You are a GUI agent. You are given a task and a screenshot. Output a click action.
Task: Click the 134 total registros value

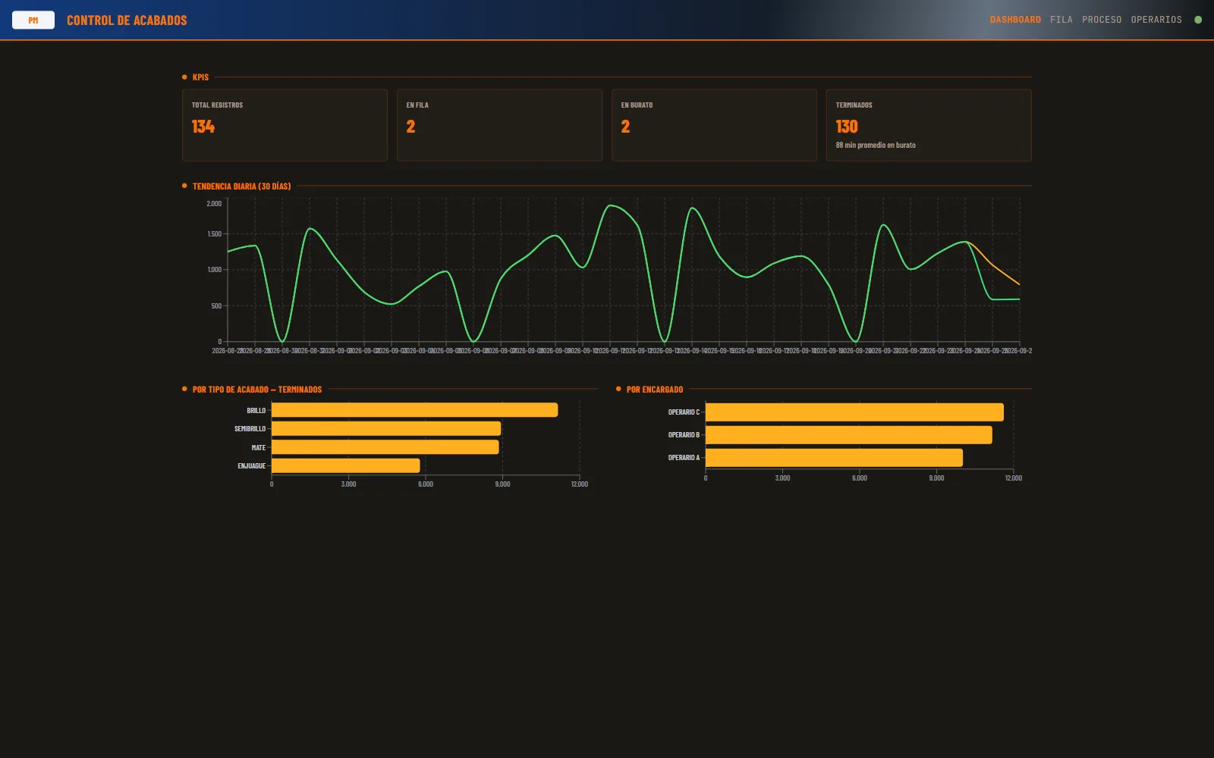click(203, 127)
